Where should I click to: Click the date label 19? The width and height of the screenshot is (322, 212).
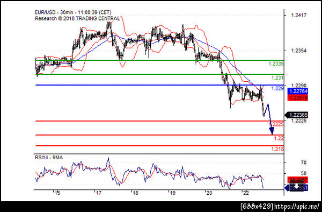pos(172,193)
